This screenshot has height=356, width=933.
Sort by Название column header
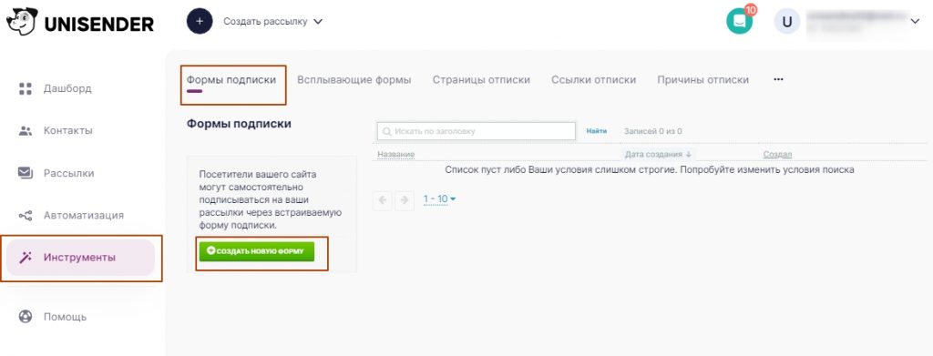click(395, 155)
